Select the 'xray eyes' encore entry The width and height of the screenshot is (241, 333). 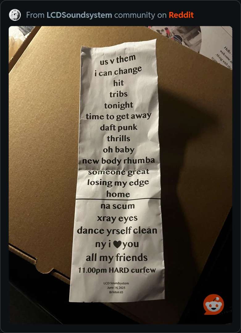point(117,218)
